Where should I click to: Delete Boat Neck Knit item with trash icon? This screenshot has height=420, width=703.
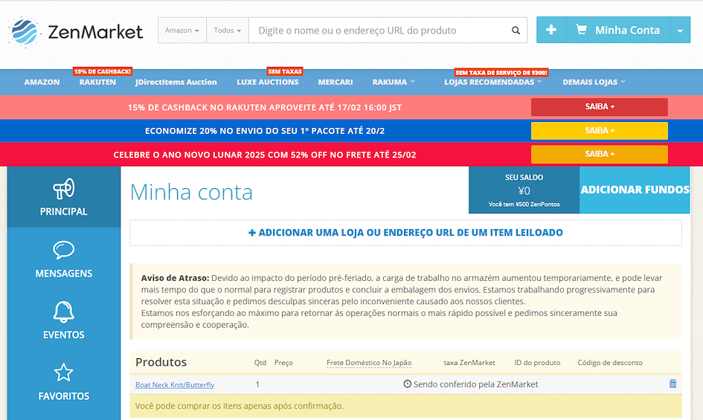pos(672,384)
